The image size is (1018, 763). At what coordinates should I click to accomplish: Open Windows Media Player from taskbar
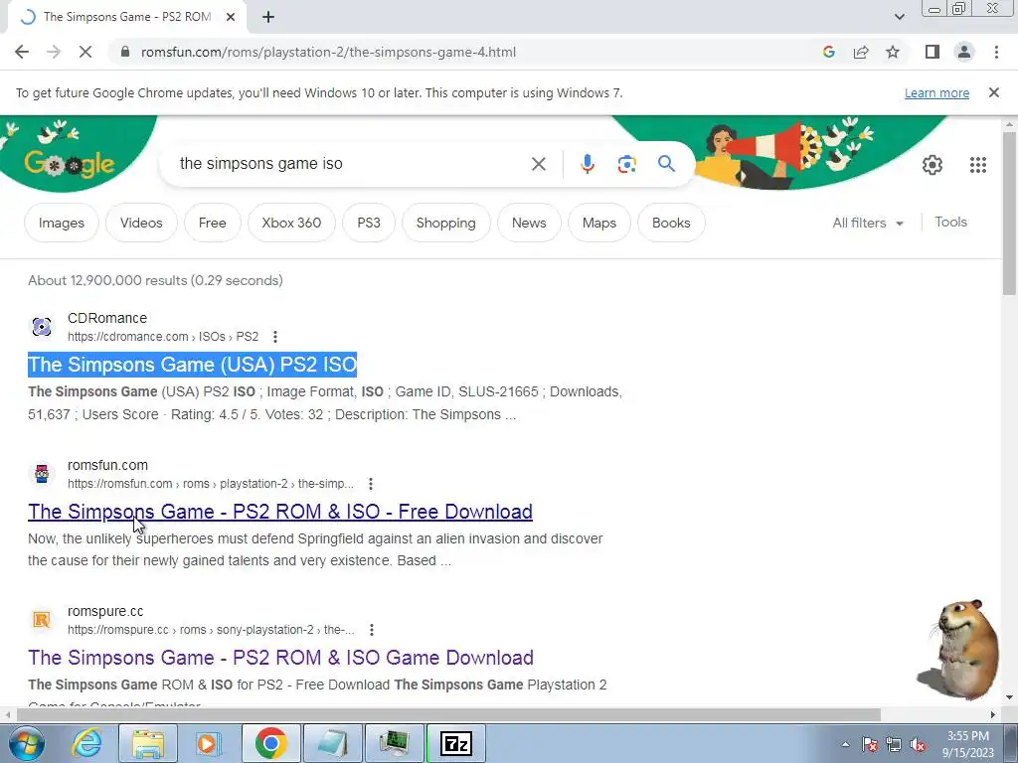click(209, 743)
